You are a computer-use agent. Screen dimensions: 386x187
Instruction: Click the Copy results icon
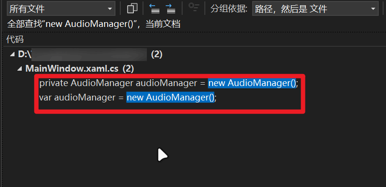click(x=132, y=9)
